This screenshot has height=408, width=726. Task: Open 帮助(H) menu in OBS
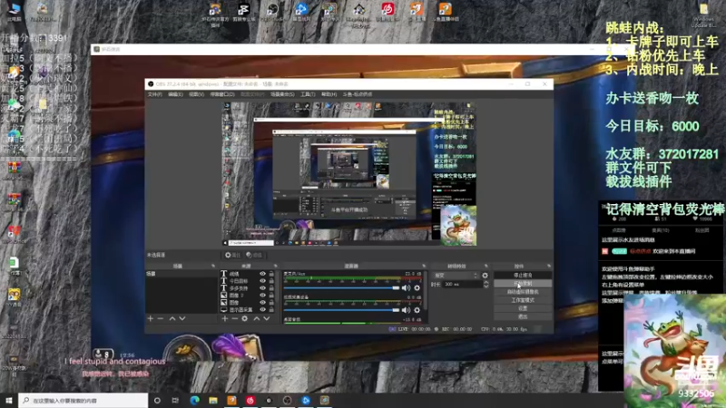[x=329, y=94]
